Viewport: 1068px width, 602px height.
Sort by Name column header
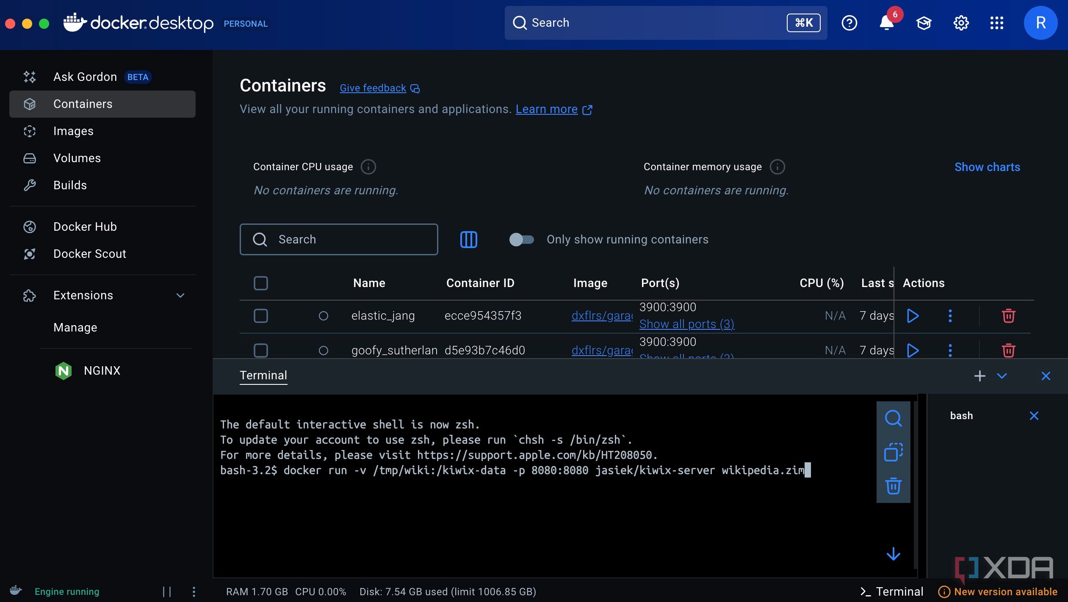pyautogui.click(x=369, y=283)
